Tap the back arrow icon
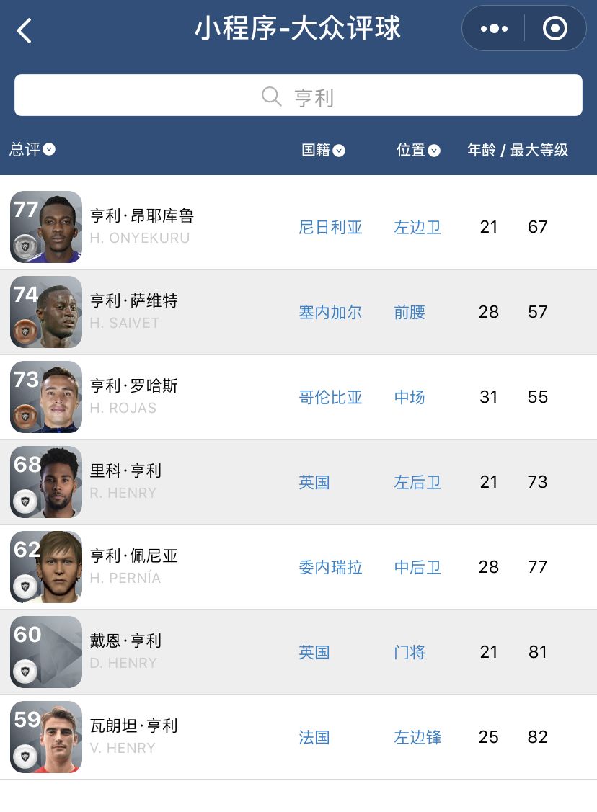The width and height of the screenshot is (597, 812). [x=25, y=30]
